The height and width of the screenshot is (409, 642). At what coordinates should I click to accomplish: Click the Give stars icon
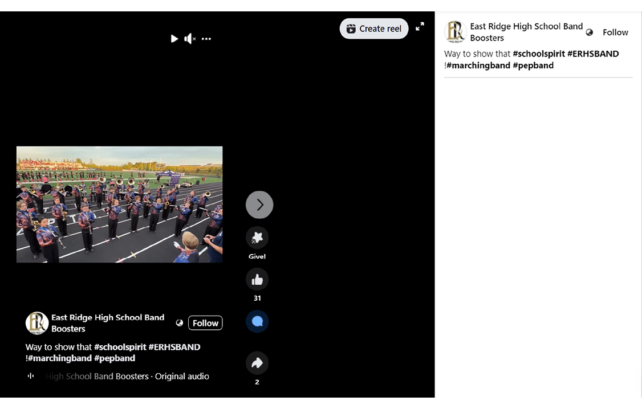coord(257,238)
